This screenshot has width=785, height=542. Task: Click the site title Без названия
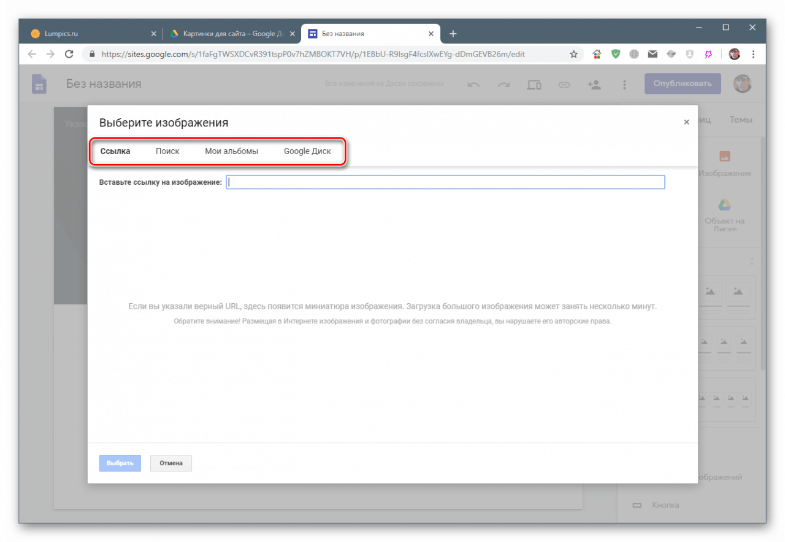coord(104,84)
